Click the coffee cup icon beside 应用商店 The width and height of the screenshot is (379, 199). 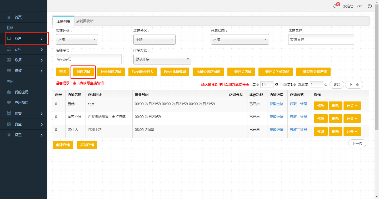[9, 103]
